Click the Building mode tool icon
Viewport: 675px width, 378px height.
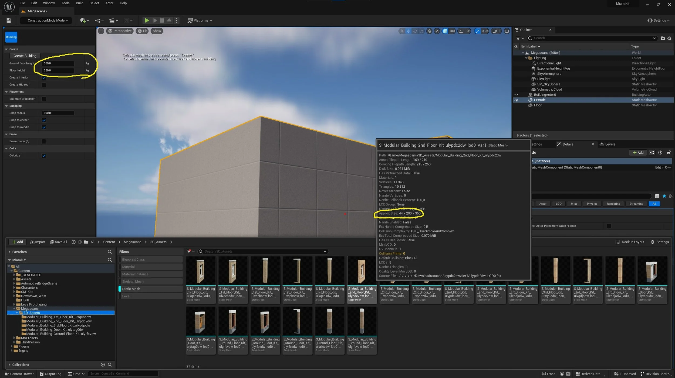(11, 37)
